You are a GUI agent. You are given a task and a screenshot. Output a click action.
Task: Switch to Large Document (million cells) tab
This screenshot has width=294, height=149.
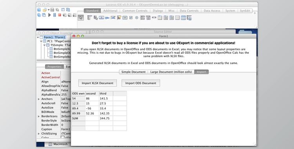(x=171, y=72)
